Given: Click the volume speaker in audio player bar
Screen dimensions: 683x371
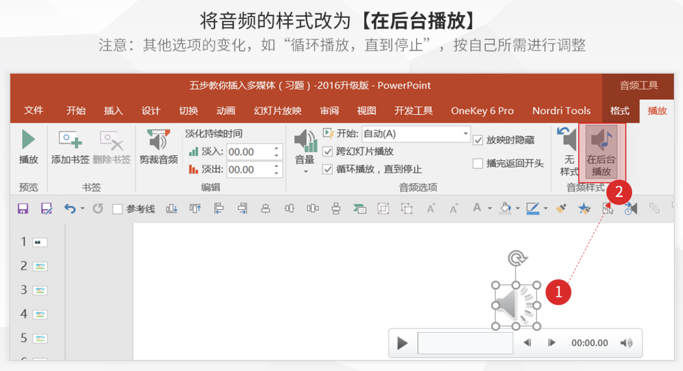Looking at the screenshot, I should pyautogui.click(x=626, y=343).
